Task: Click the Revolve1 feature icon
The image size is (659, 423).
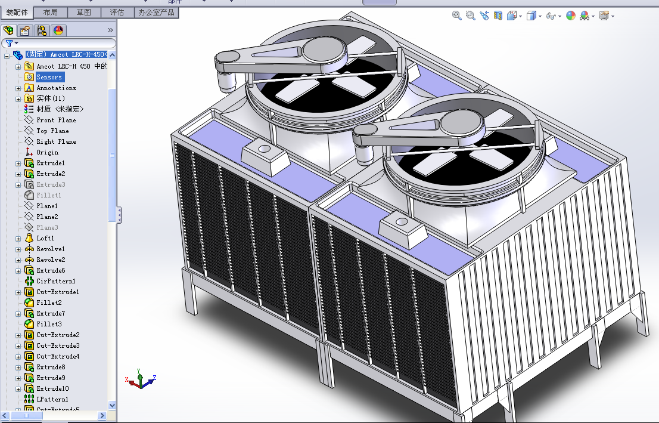Action: [x=29, y=249]
